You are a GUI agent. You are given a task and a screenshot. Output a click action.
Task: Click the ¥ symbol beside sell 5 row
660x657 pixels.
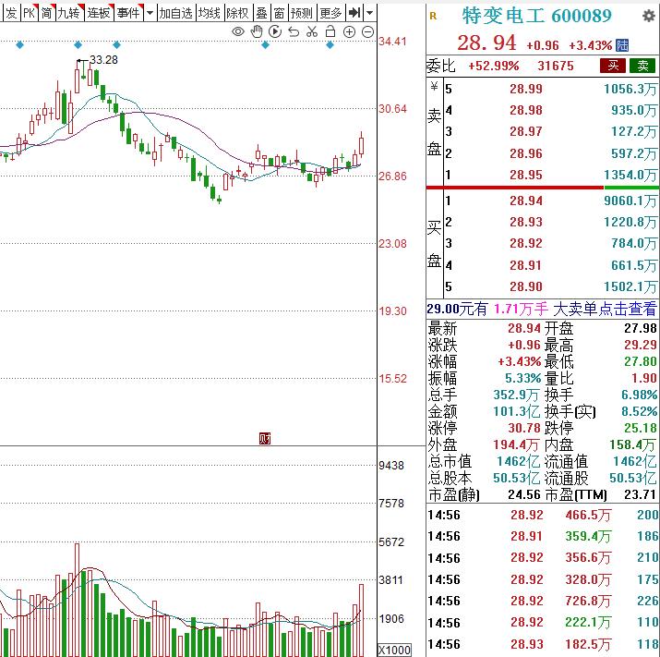(434, 88)
